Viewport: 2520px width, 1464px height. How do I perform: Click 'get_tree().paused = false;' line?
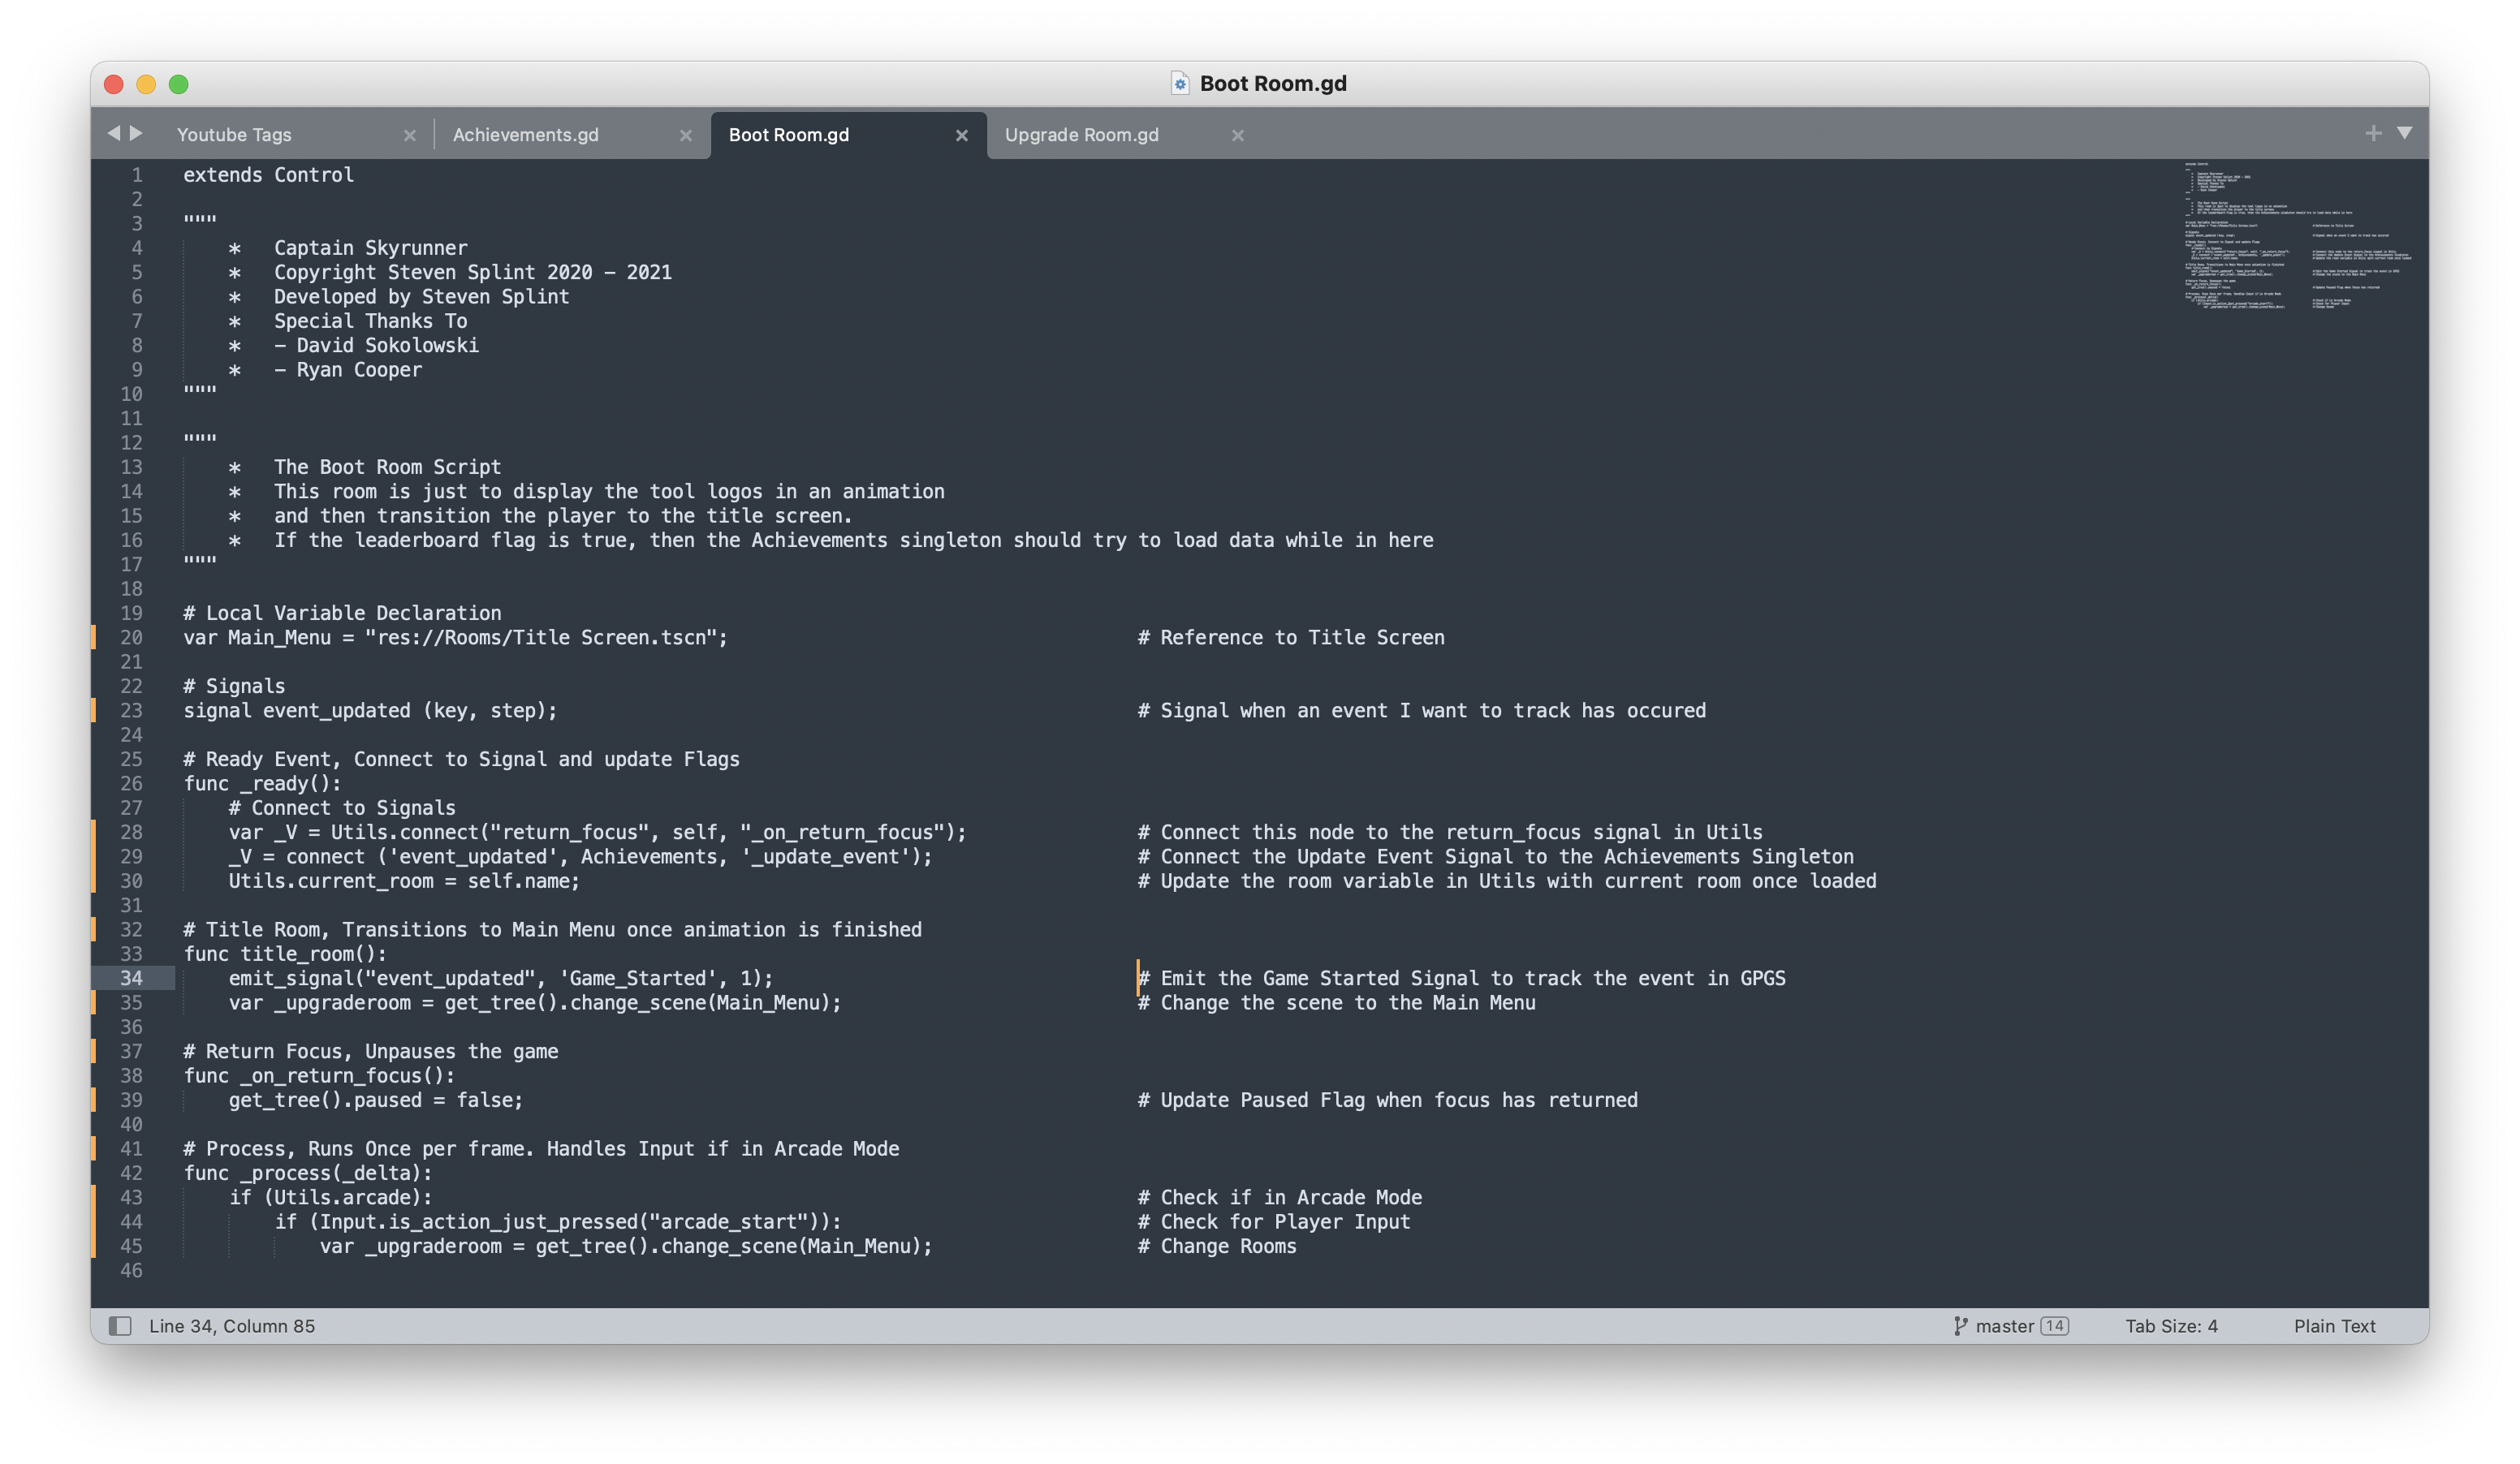coord(376,1100)
